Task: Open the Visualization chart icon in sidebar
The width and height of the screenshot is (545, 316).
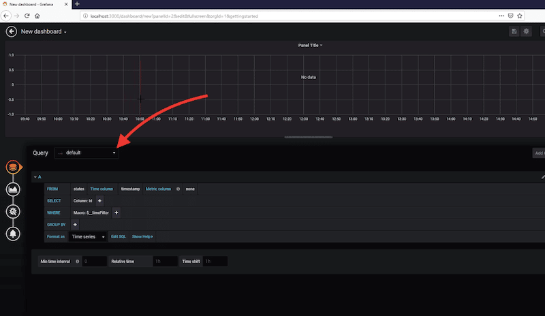Action: pyautogui.click(x=13, y=189)
